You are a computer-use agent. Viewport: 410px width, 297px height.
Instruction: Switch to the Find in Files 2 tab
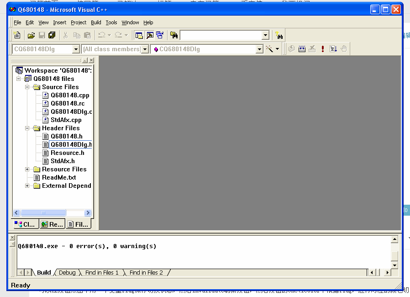[146, 273]
